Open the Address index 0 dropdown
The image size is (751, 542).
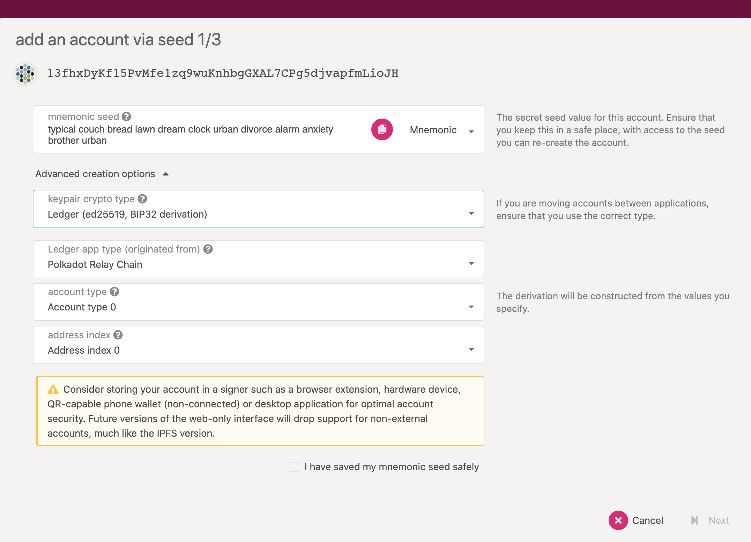coord(259,345)
